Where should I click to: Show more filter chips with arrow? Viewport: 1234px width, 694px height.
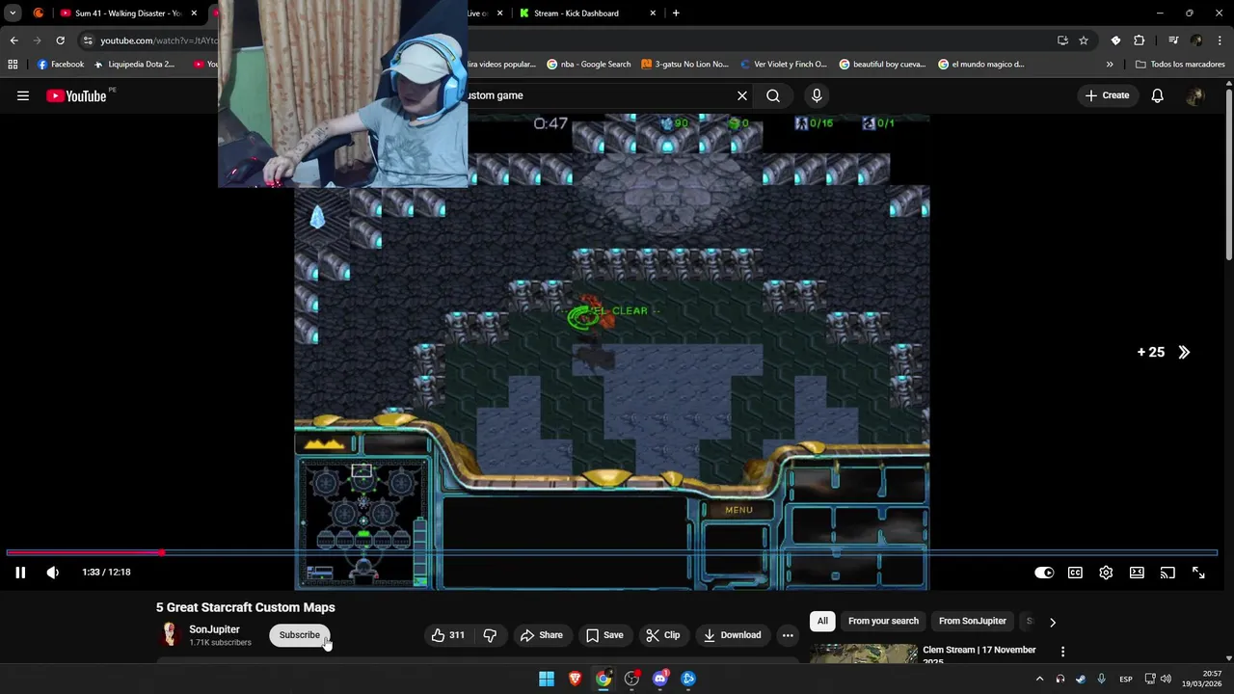click(x=1052, y=622)
